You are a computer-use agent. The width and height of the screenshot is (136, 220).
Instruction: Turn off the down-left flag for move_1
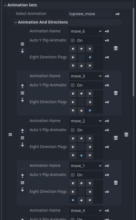tap(73, 200)
